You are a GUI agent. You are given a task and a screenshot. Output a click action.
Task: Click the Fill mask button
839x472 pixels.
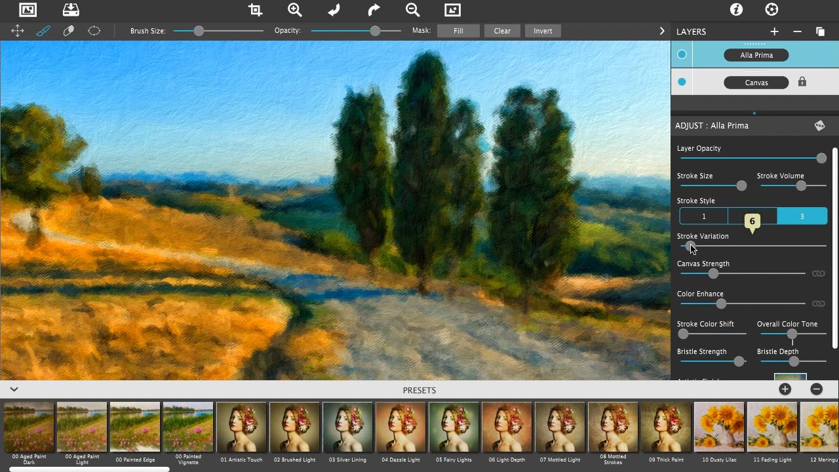[x=458, y=31]
